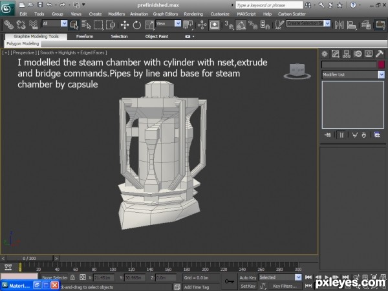Open the Redo history dropdown arrow
Screen dimensions: 388x291
69,5
